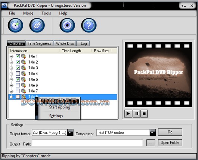The image size is (198, 160).
Task: Expand the Title 3 tree node
Action: [x=11, y=68]
